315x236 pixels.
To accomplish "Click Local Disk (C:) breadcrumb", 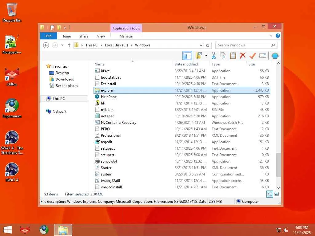I will 116,45.
